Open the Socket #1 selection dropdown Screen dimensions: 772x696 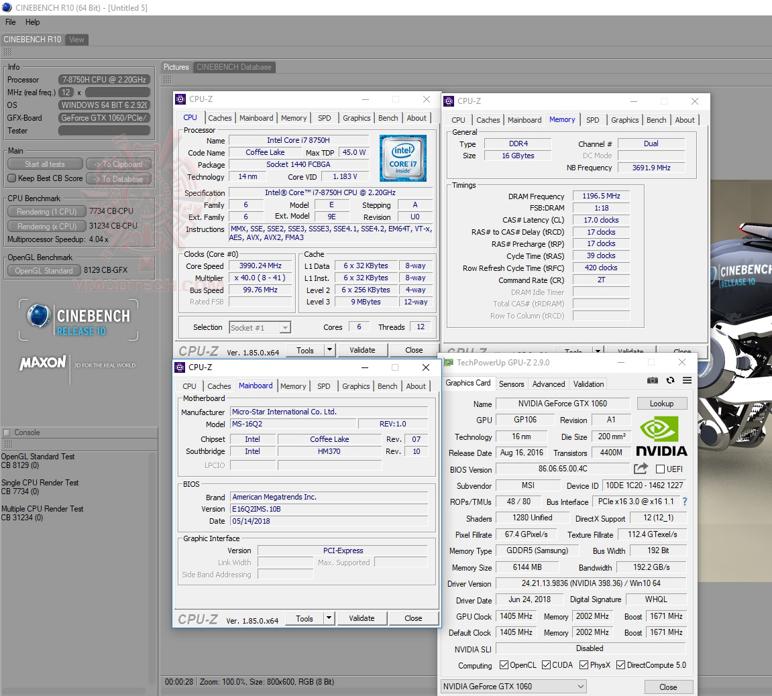284,327
